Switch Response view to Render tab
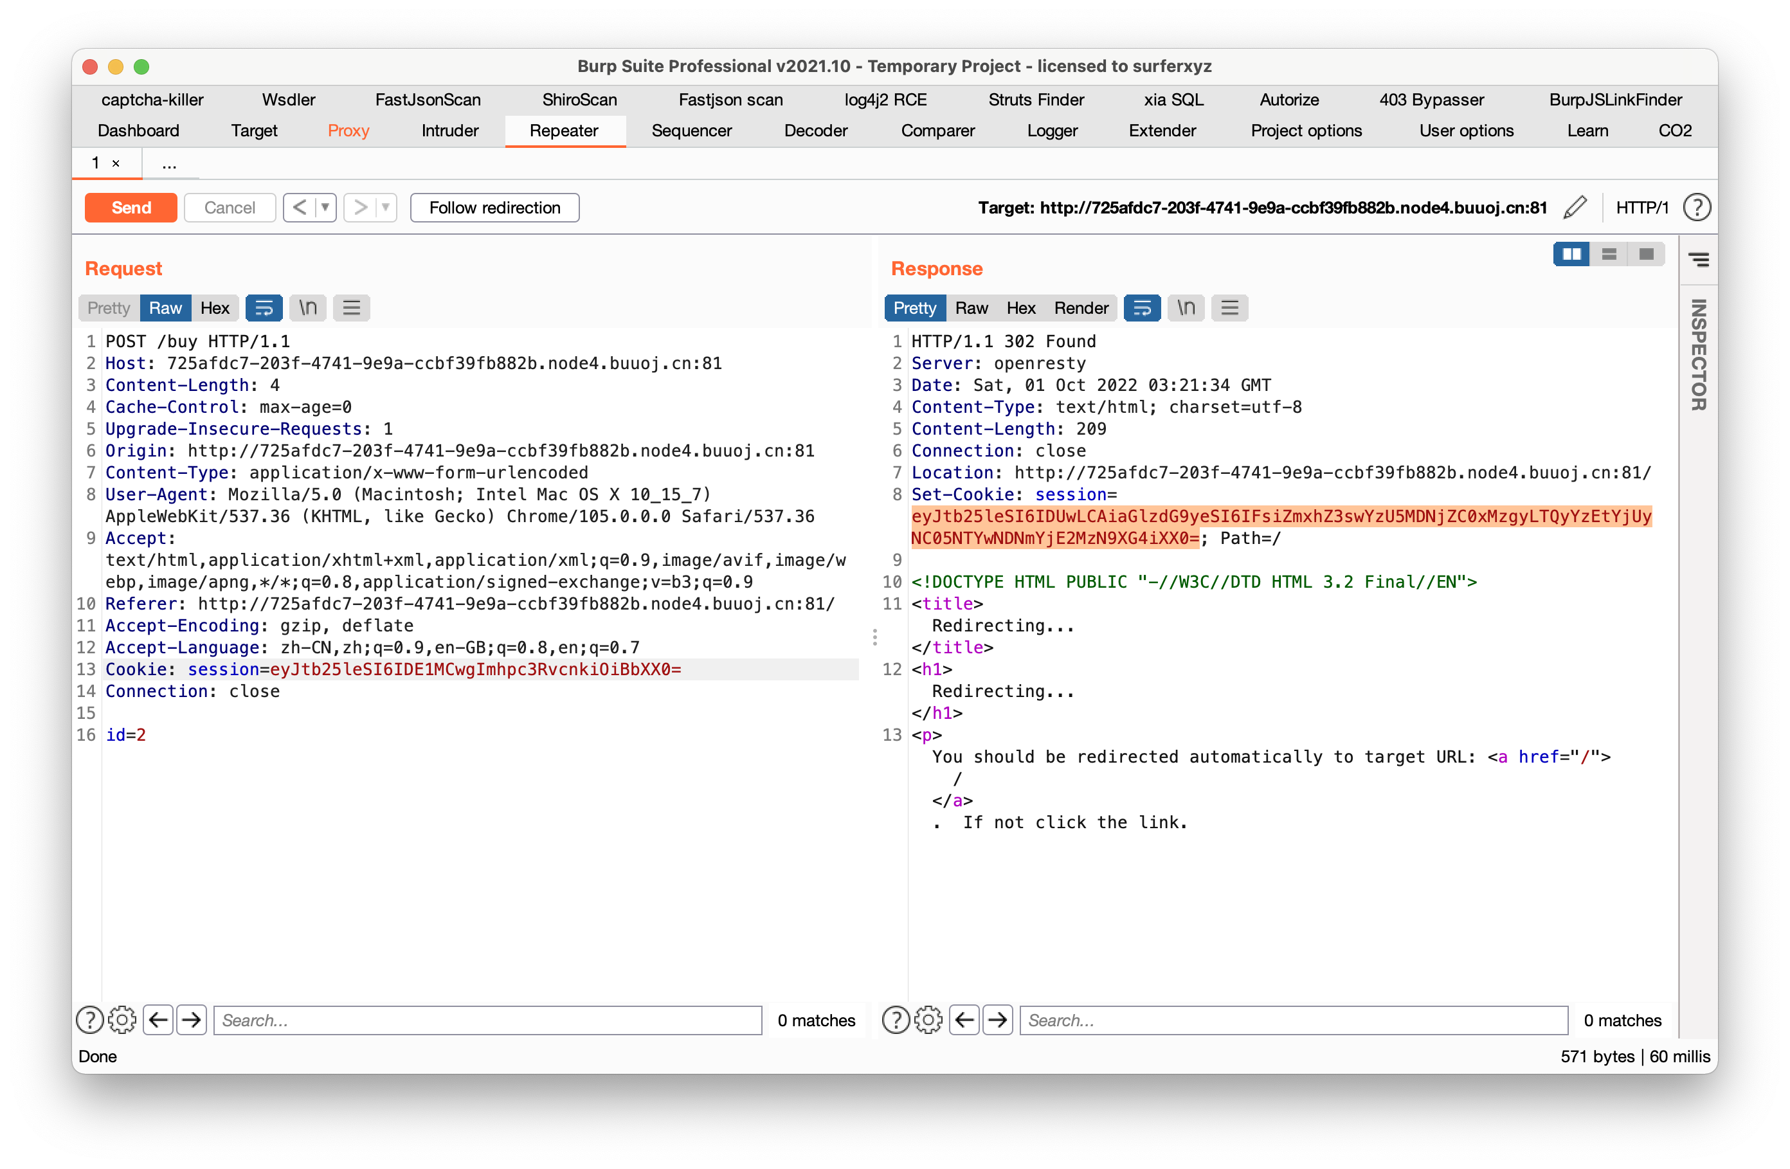1790x1169 pixels. (1081, 307)
